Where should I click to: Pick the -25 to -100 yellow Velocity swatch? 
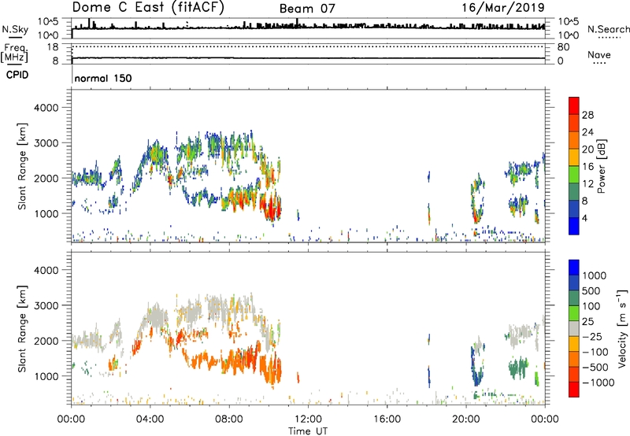click(574, 344)
